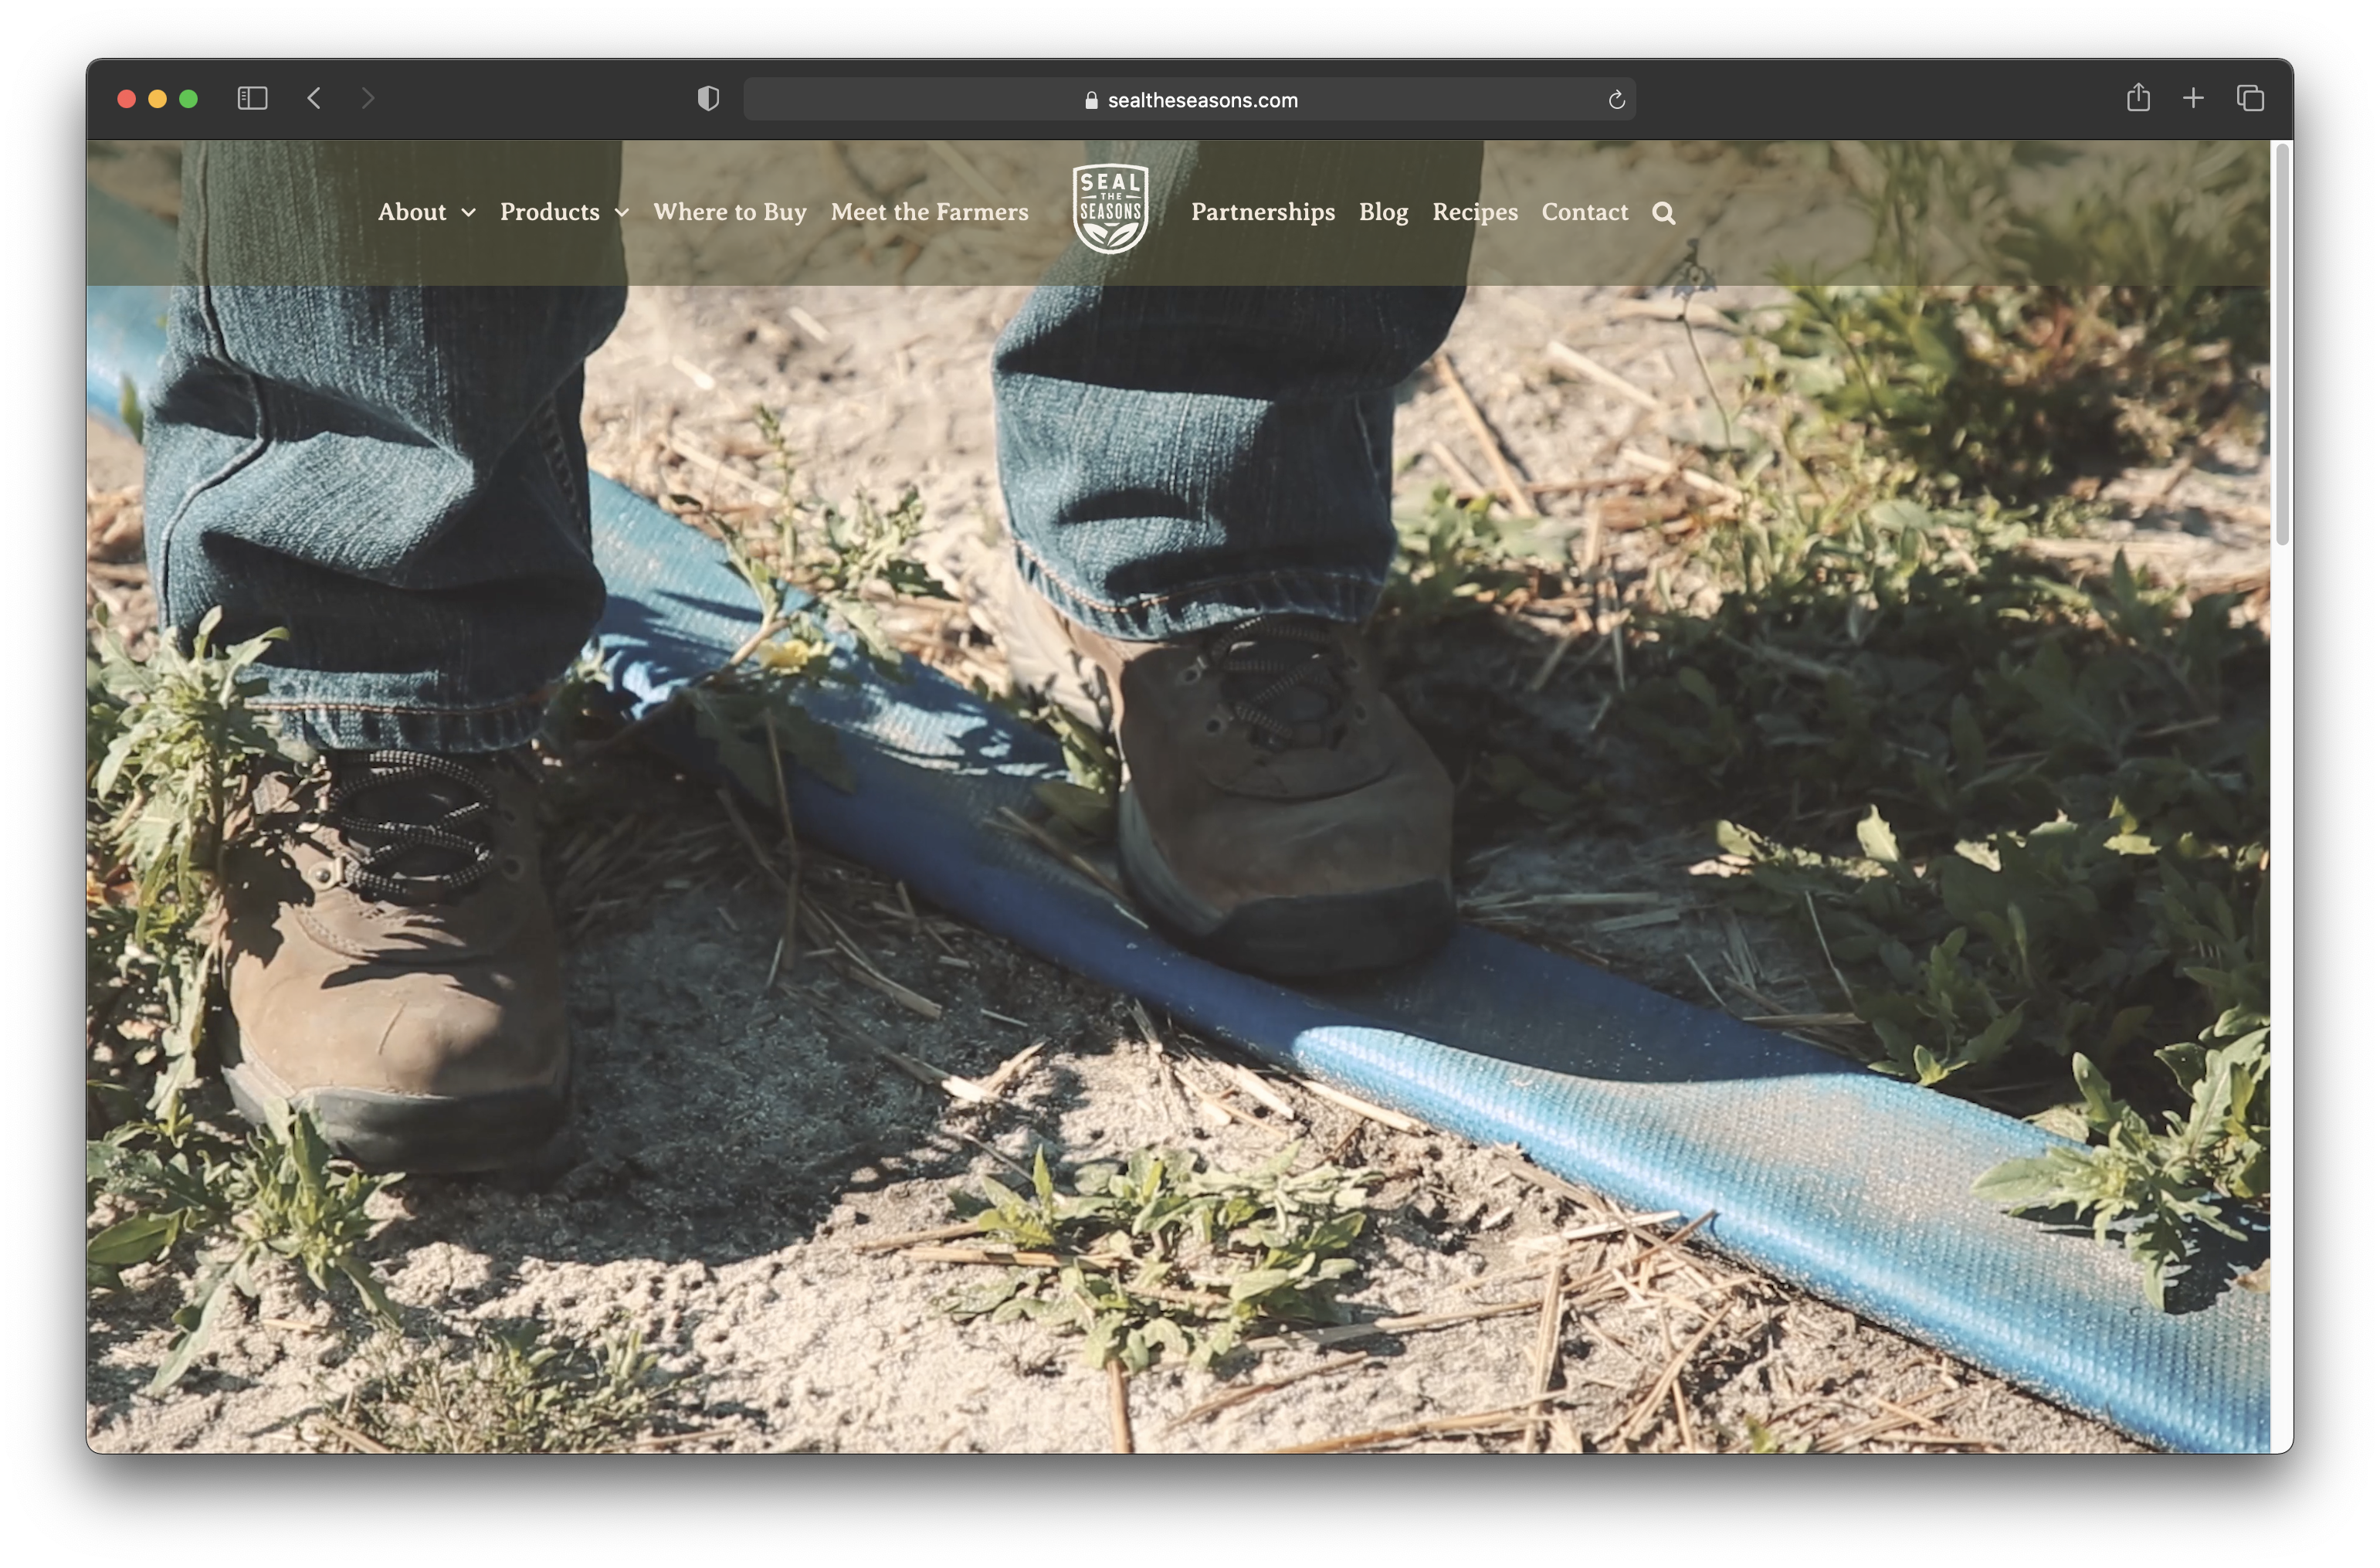Image resolution: width=2380 pixels, height=1568 pixels.
Task: Open the Share menu icon
Action: (x=2138, y=97)
